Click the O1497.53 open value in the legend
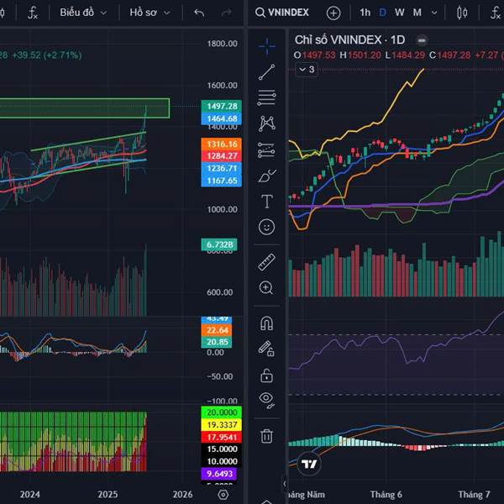Screen dimensions: 504x504 (x=315, y=55)
